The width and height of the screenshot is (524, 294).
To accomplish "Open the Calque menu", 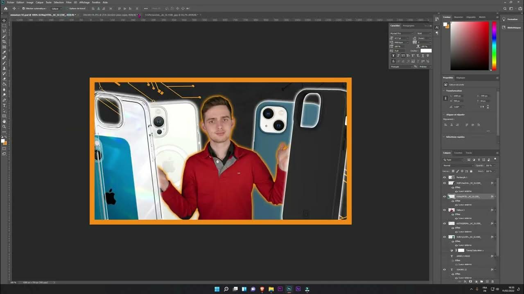I will 39,2.
